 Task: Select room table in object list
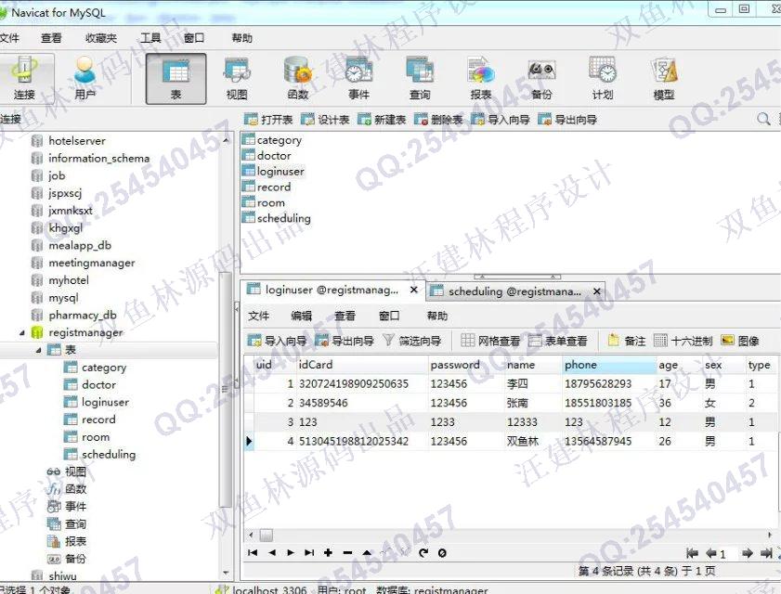point(270,202)
